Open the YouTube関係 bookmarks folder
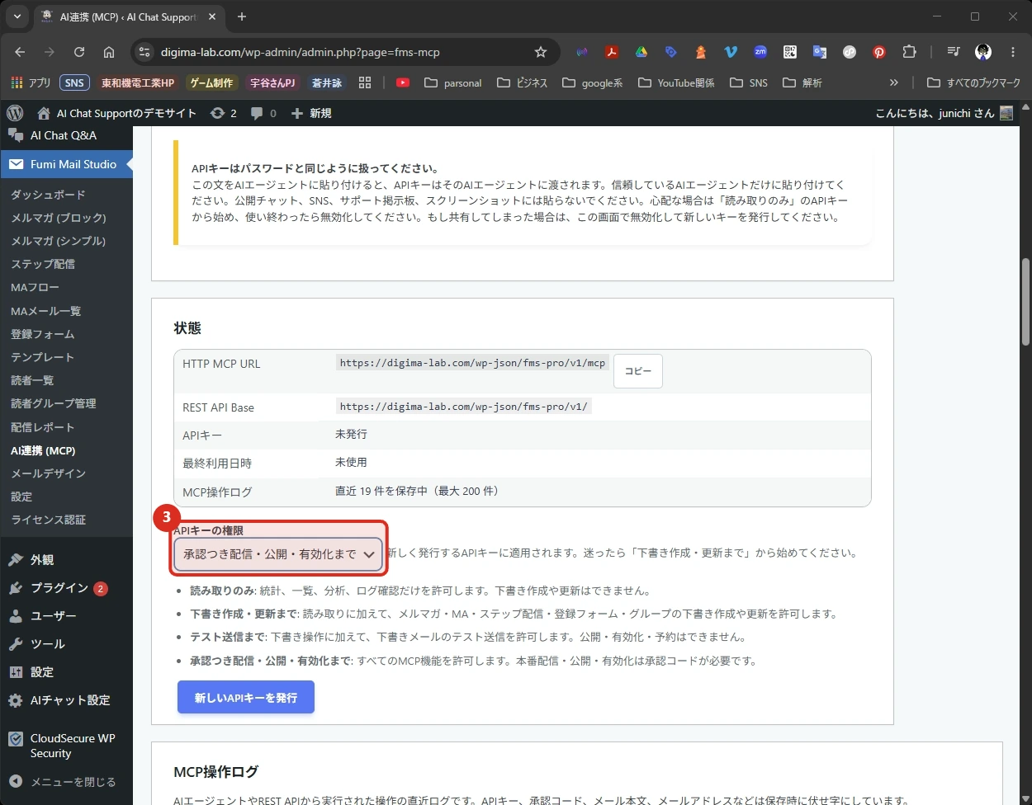Viewport: 1032px width, 805px height. pyautogui.click(x=676, y=82)
